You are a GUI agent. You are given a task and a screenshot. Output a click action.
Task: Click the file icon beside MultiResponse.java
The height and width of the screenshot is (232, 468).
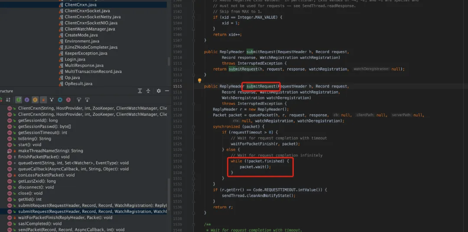coord(61,65)
